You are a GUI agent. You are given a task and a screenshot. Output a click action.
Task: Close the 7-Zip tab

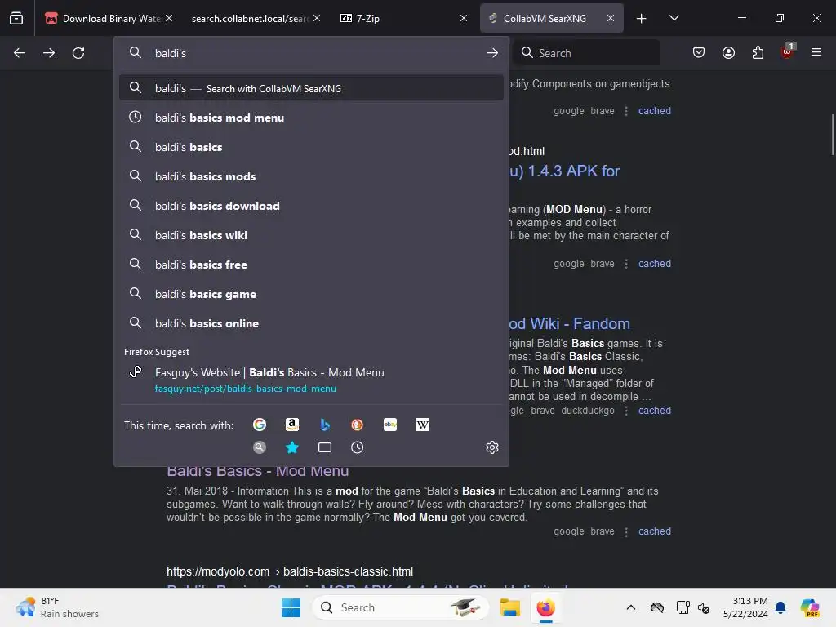[464, 18]
